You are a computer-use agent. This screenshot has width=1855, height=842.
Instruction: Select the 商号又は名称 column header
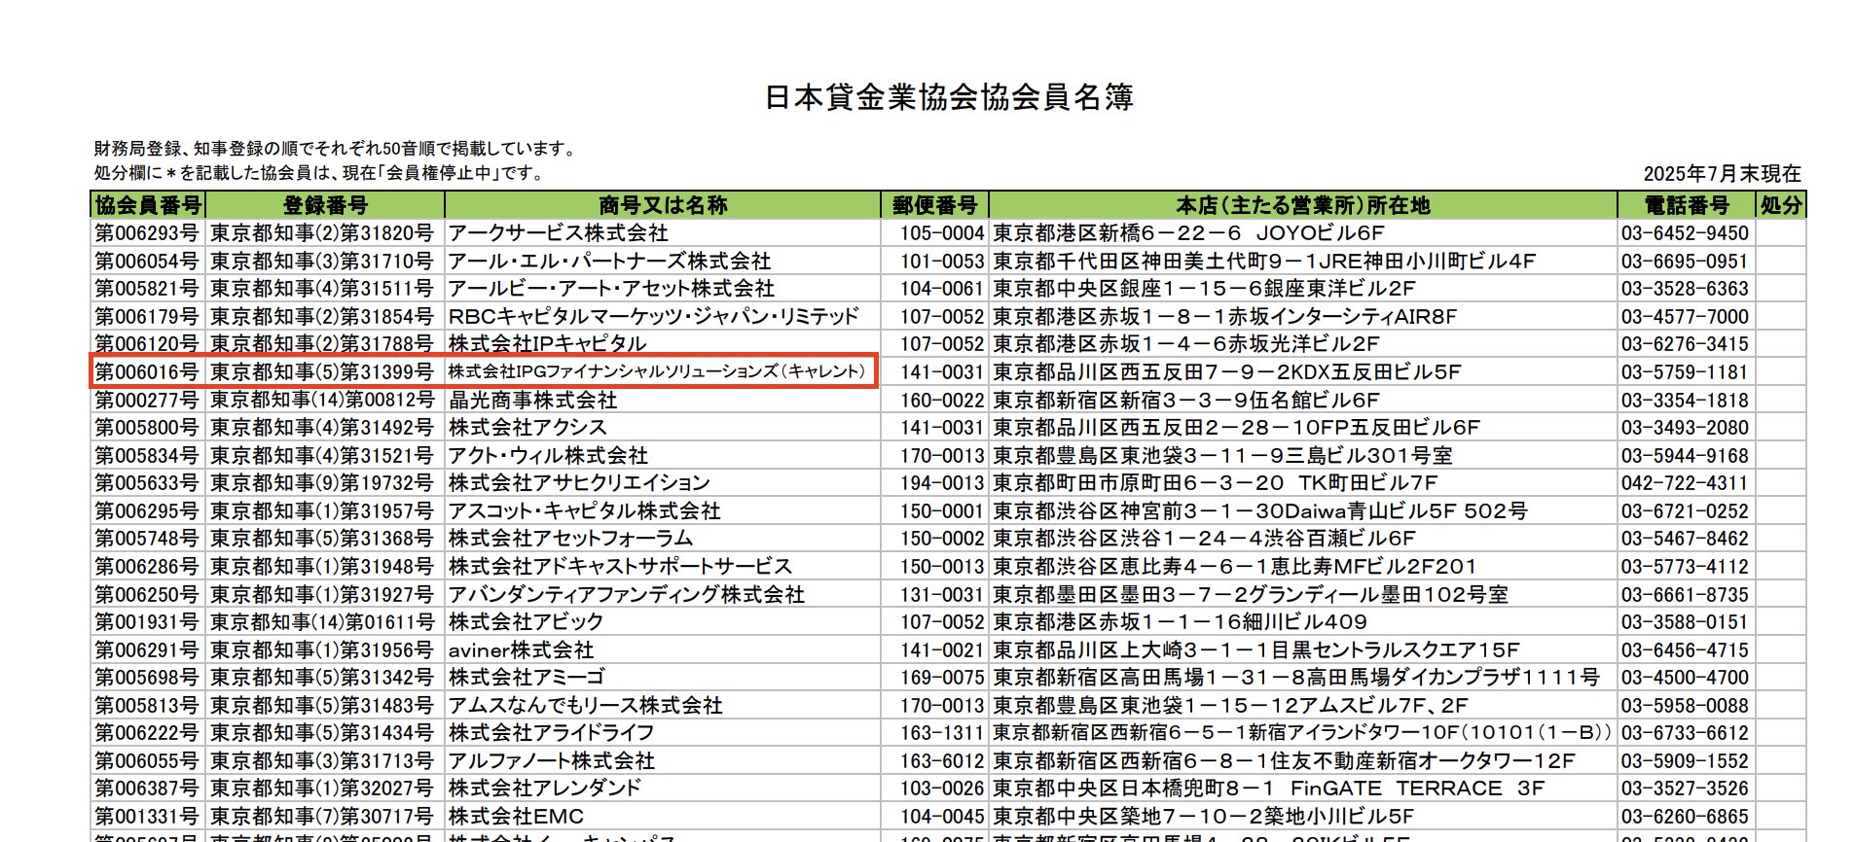tap(663, 205)
